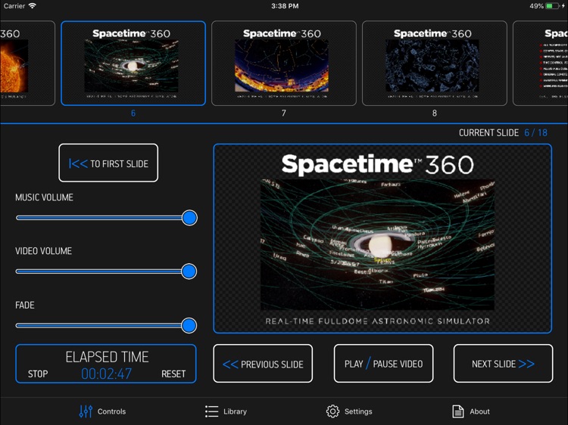Click the Wi-Fi icon in status bar
This screenshot has width=568, height=425.
coord(33,6)
